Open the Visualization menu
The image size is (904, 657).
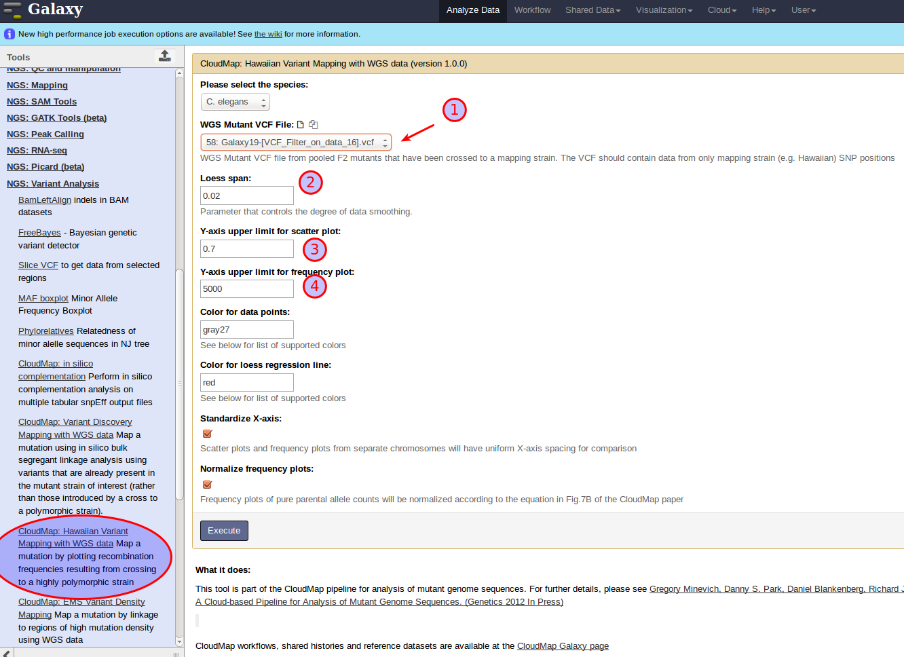(x=664, y=10)
